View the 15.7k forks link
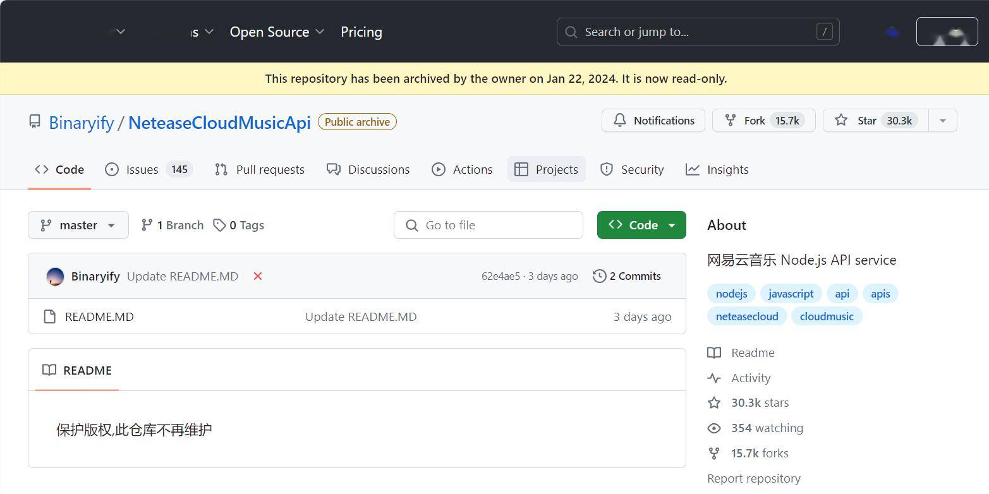Screen dimensions: 989x494 click(x=748, y=453)
